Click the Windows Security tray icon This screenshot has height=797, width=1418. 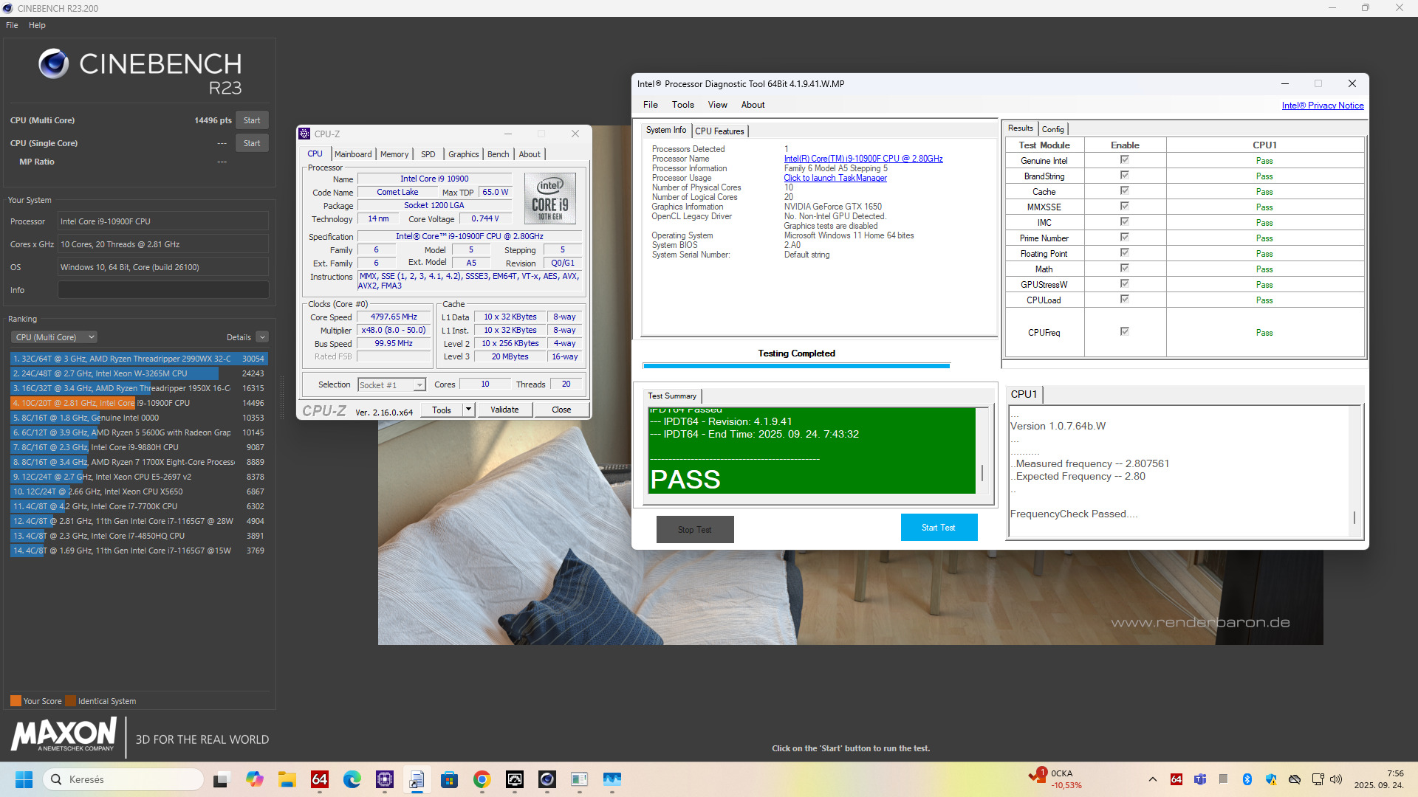coord(1271,779)
